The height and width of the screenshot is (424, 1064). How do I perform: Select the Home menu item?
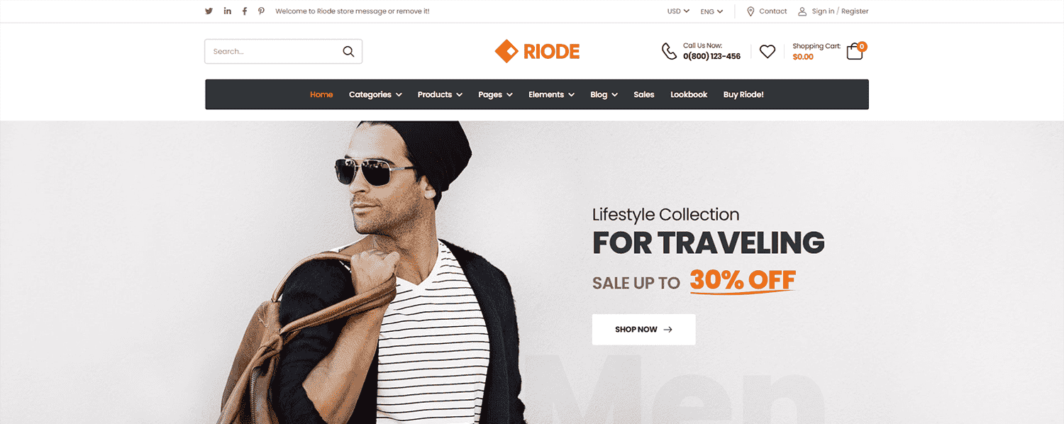321,94
